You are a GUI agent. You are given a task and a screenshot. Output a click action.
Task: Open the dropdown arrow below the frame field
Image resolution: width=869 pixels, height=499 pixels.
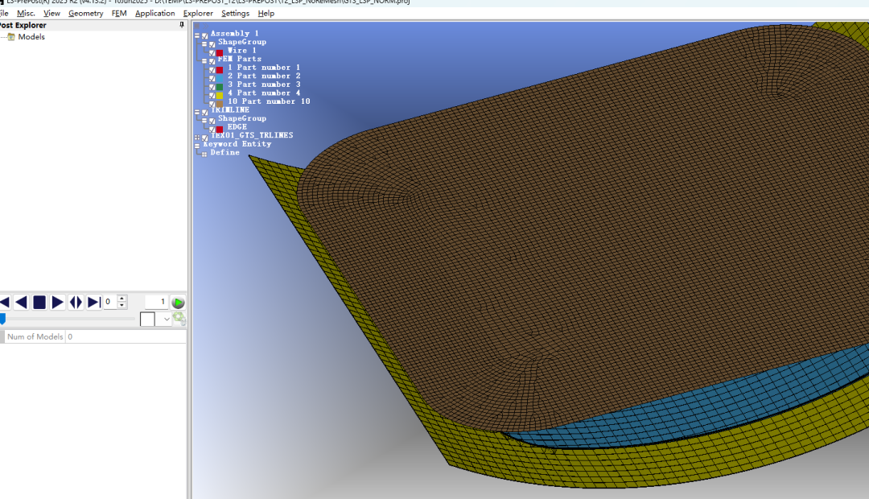click(167, 320)
